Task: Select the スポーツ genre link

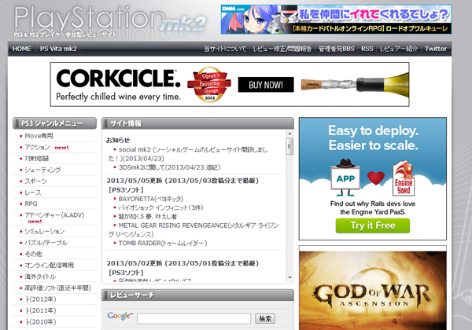Action: point(35,181)
